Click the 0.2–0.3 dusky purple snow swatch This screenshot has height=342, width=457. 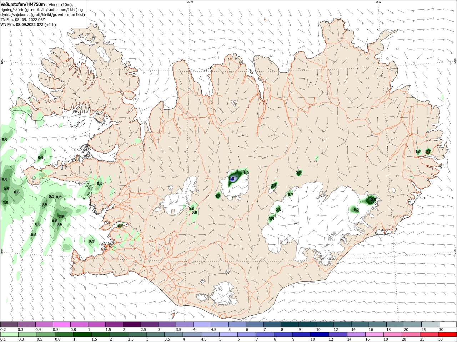coord(9,325)
